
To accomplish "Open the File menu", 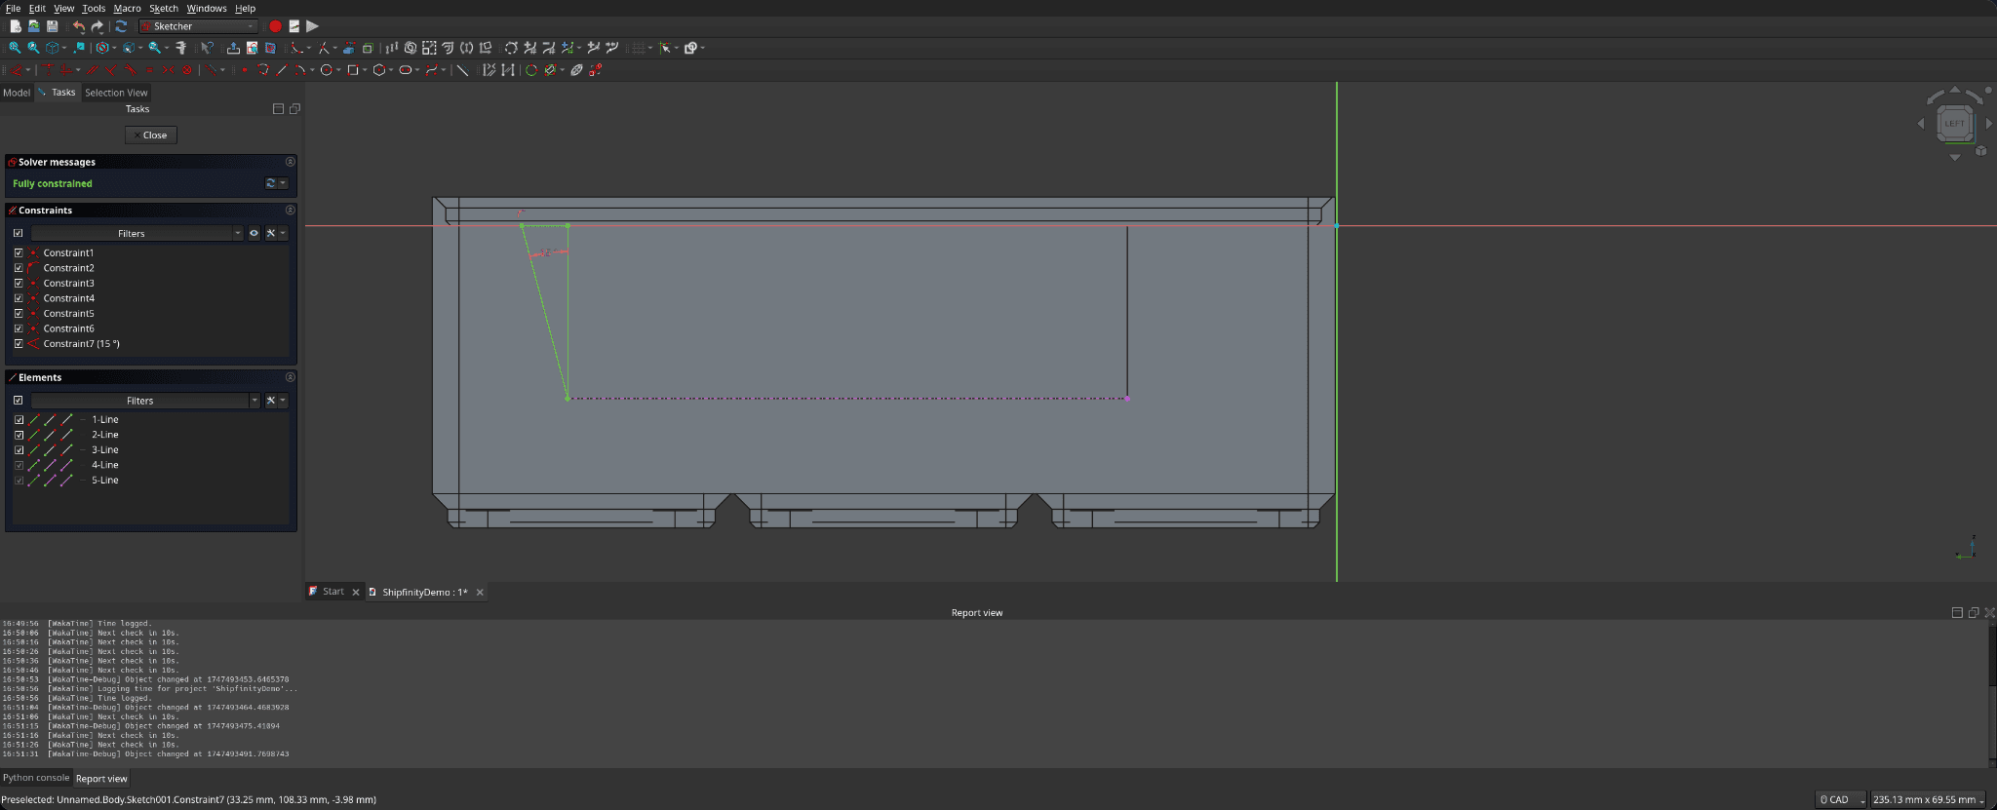I will point(13,8).
